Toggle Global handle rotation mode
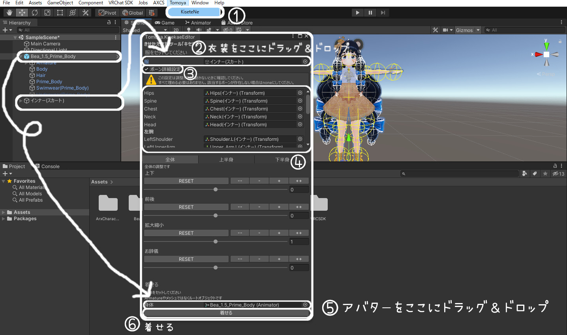 [133, 13]
